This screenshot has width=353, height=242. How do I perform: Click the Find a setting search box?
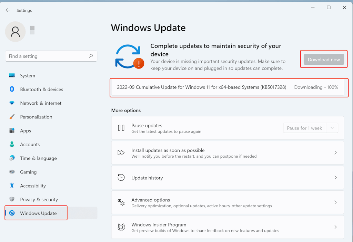[x=51, y=56]
